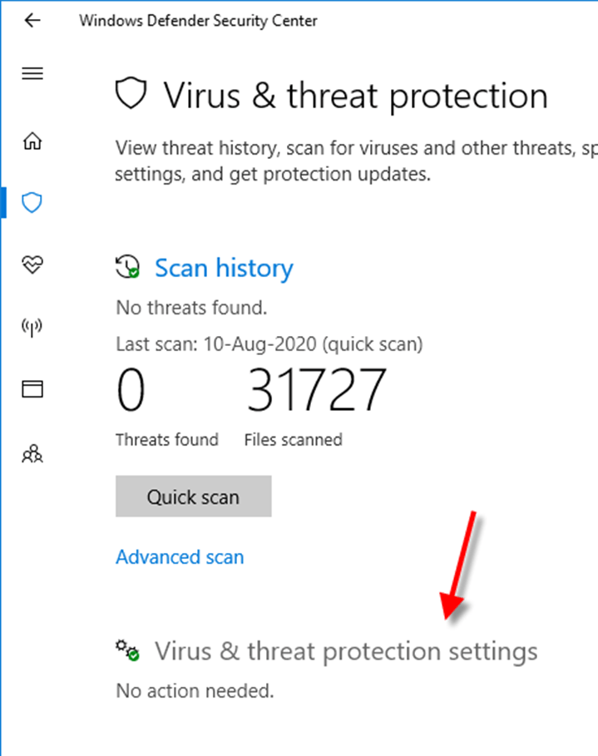The width and height of the screenshot is (598, 756).
Task: Open Device performance & health heart icon
Action: [32, 264]
